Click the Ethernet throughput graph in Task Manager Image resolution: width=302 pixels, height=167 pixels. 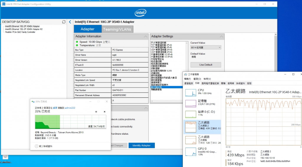tap(263, 122)
